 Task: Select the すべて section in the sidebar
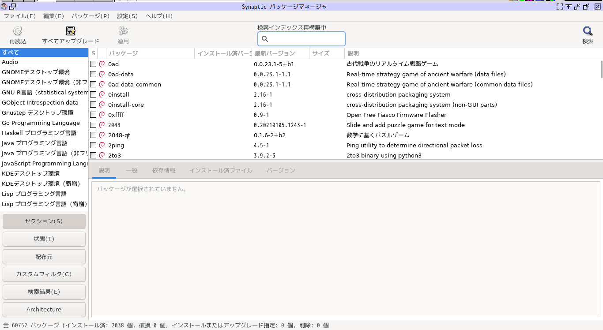pos(44,52)
